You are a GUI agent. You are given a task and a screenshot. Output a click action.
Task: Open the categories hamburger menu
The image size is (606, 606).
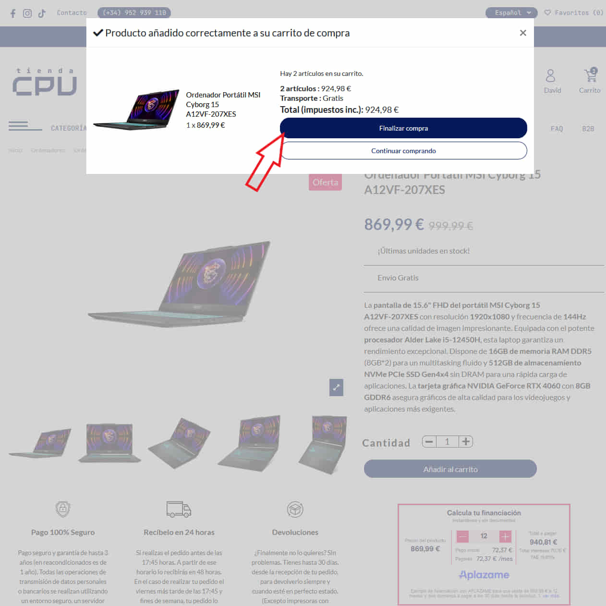pos(25,126)
